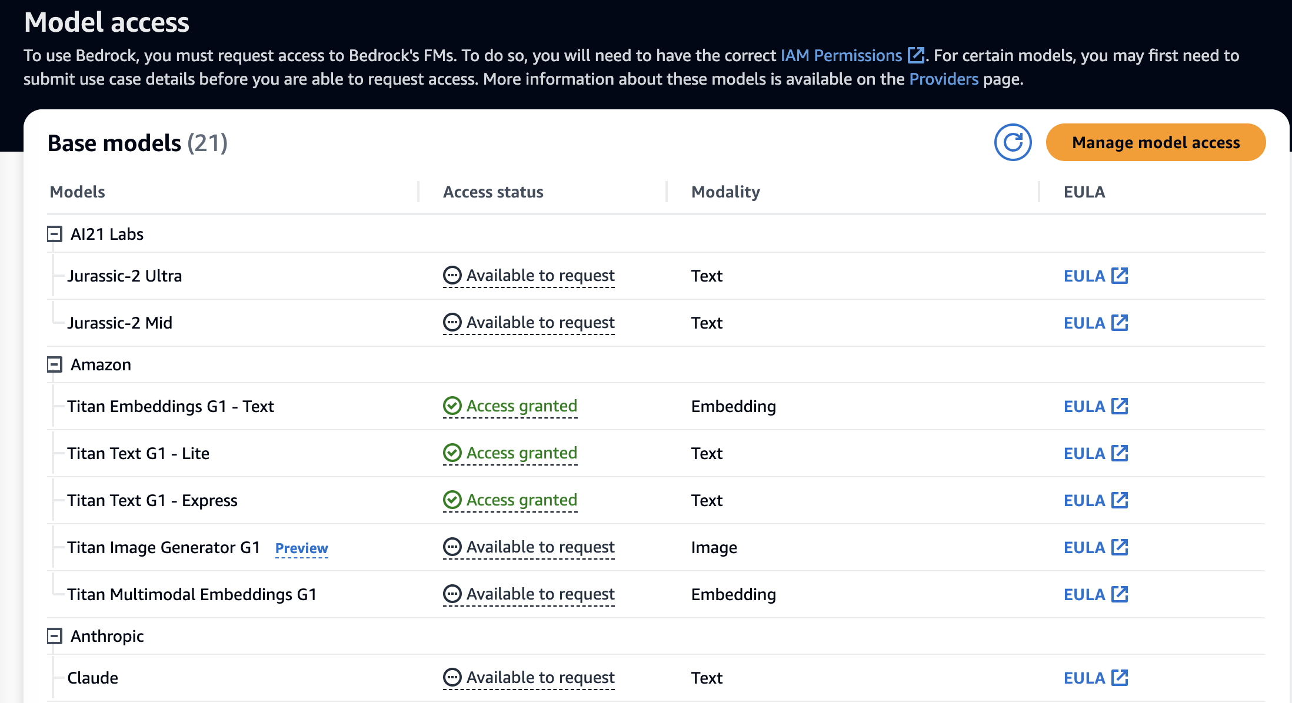The image size is (1292, 703).
Task: Click the Access status column header
Action: 492,192
